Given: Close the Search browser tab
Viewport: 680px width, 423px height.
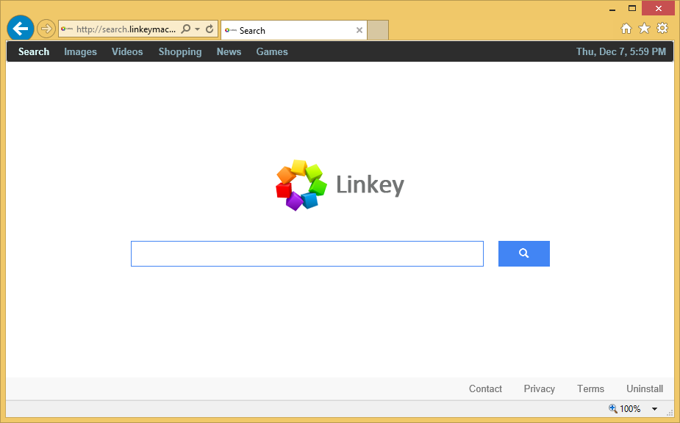Looking at the screenshot, I should pyautogui.click(x=359, y=30).
